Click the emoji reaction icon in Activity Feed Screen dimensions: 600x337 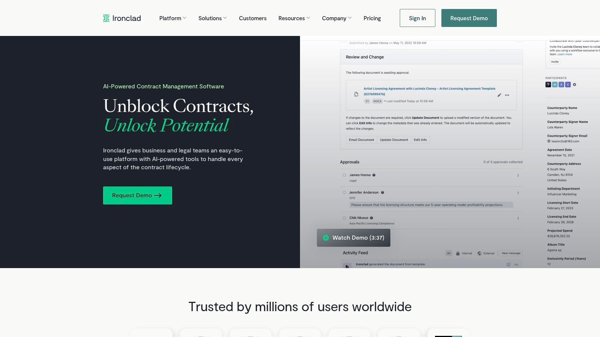coord(508,264)
